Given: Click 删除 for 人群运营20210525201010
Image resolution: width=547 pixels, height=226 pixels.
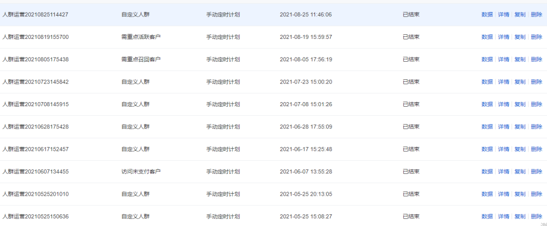Looking at the screenshot, I should click(536, 194).
